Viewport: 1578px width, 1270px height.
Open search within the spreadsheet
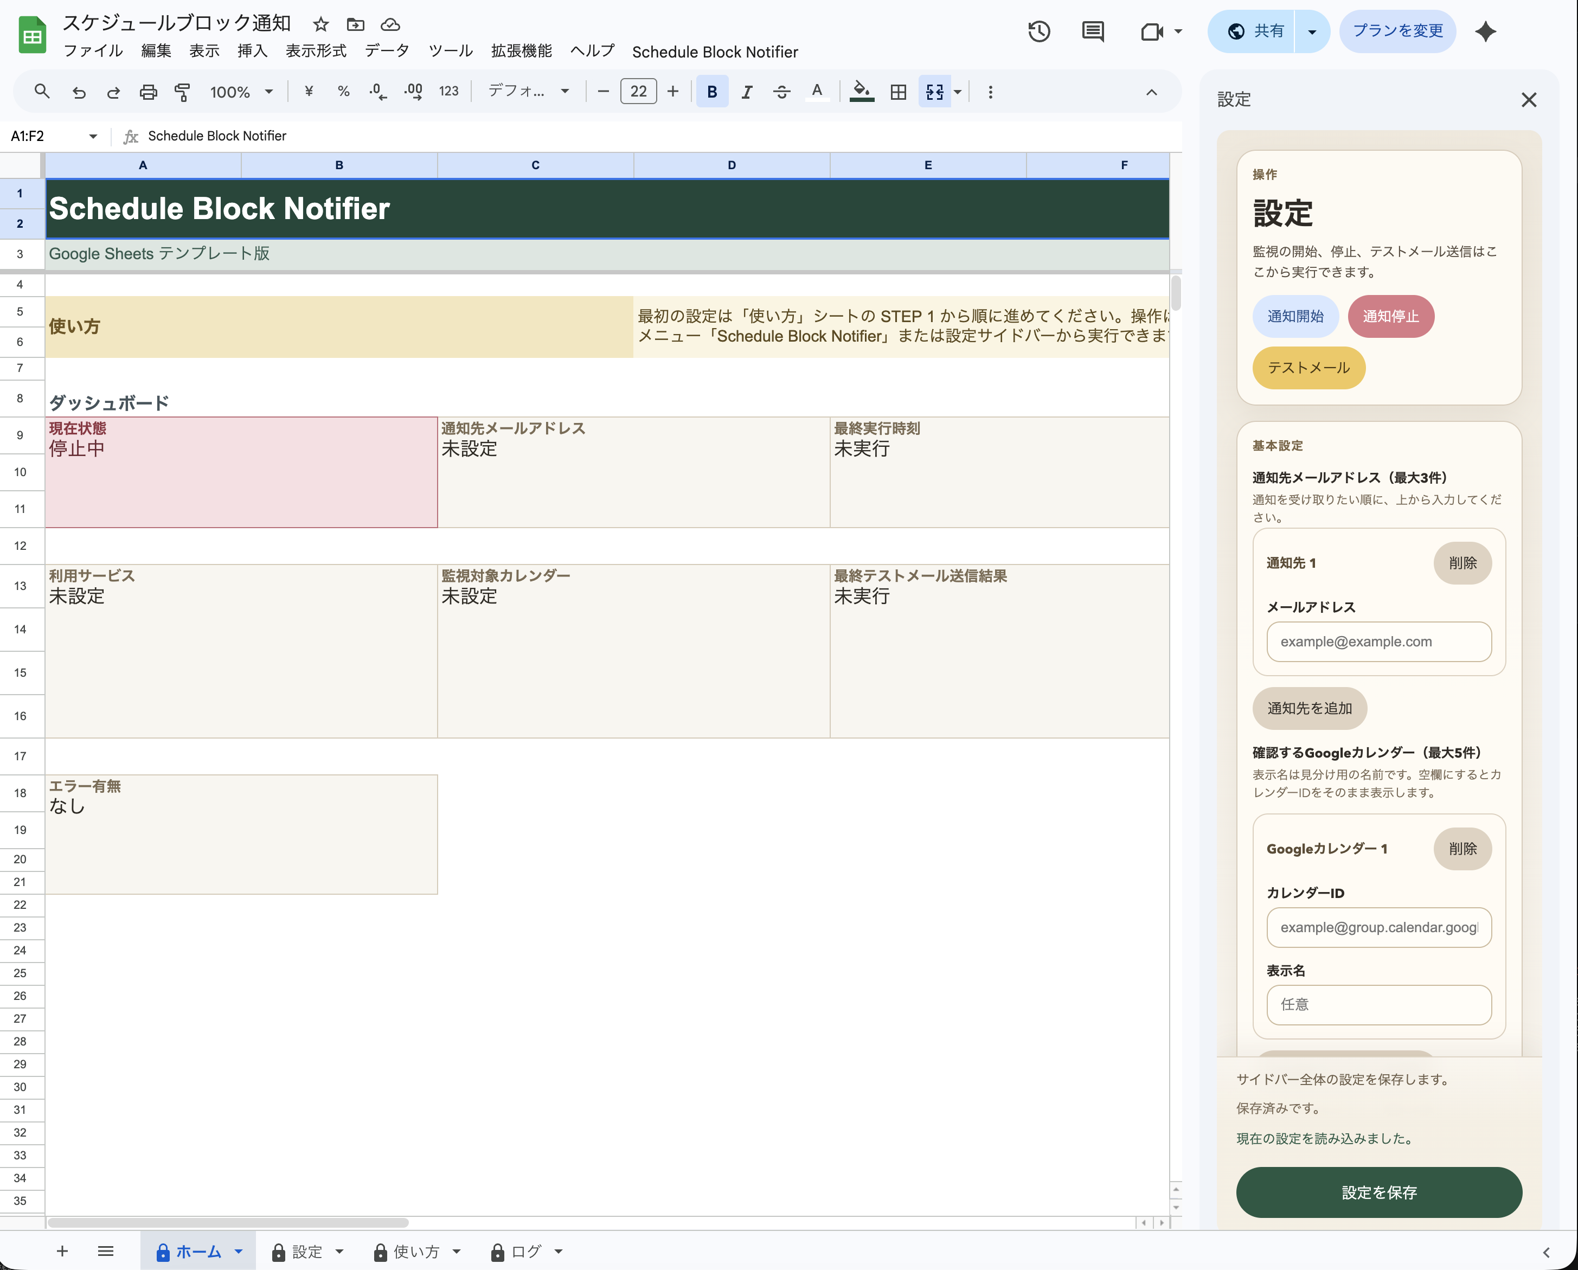[42, 92]
